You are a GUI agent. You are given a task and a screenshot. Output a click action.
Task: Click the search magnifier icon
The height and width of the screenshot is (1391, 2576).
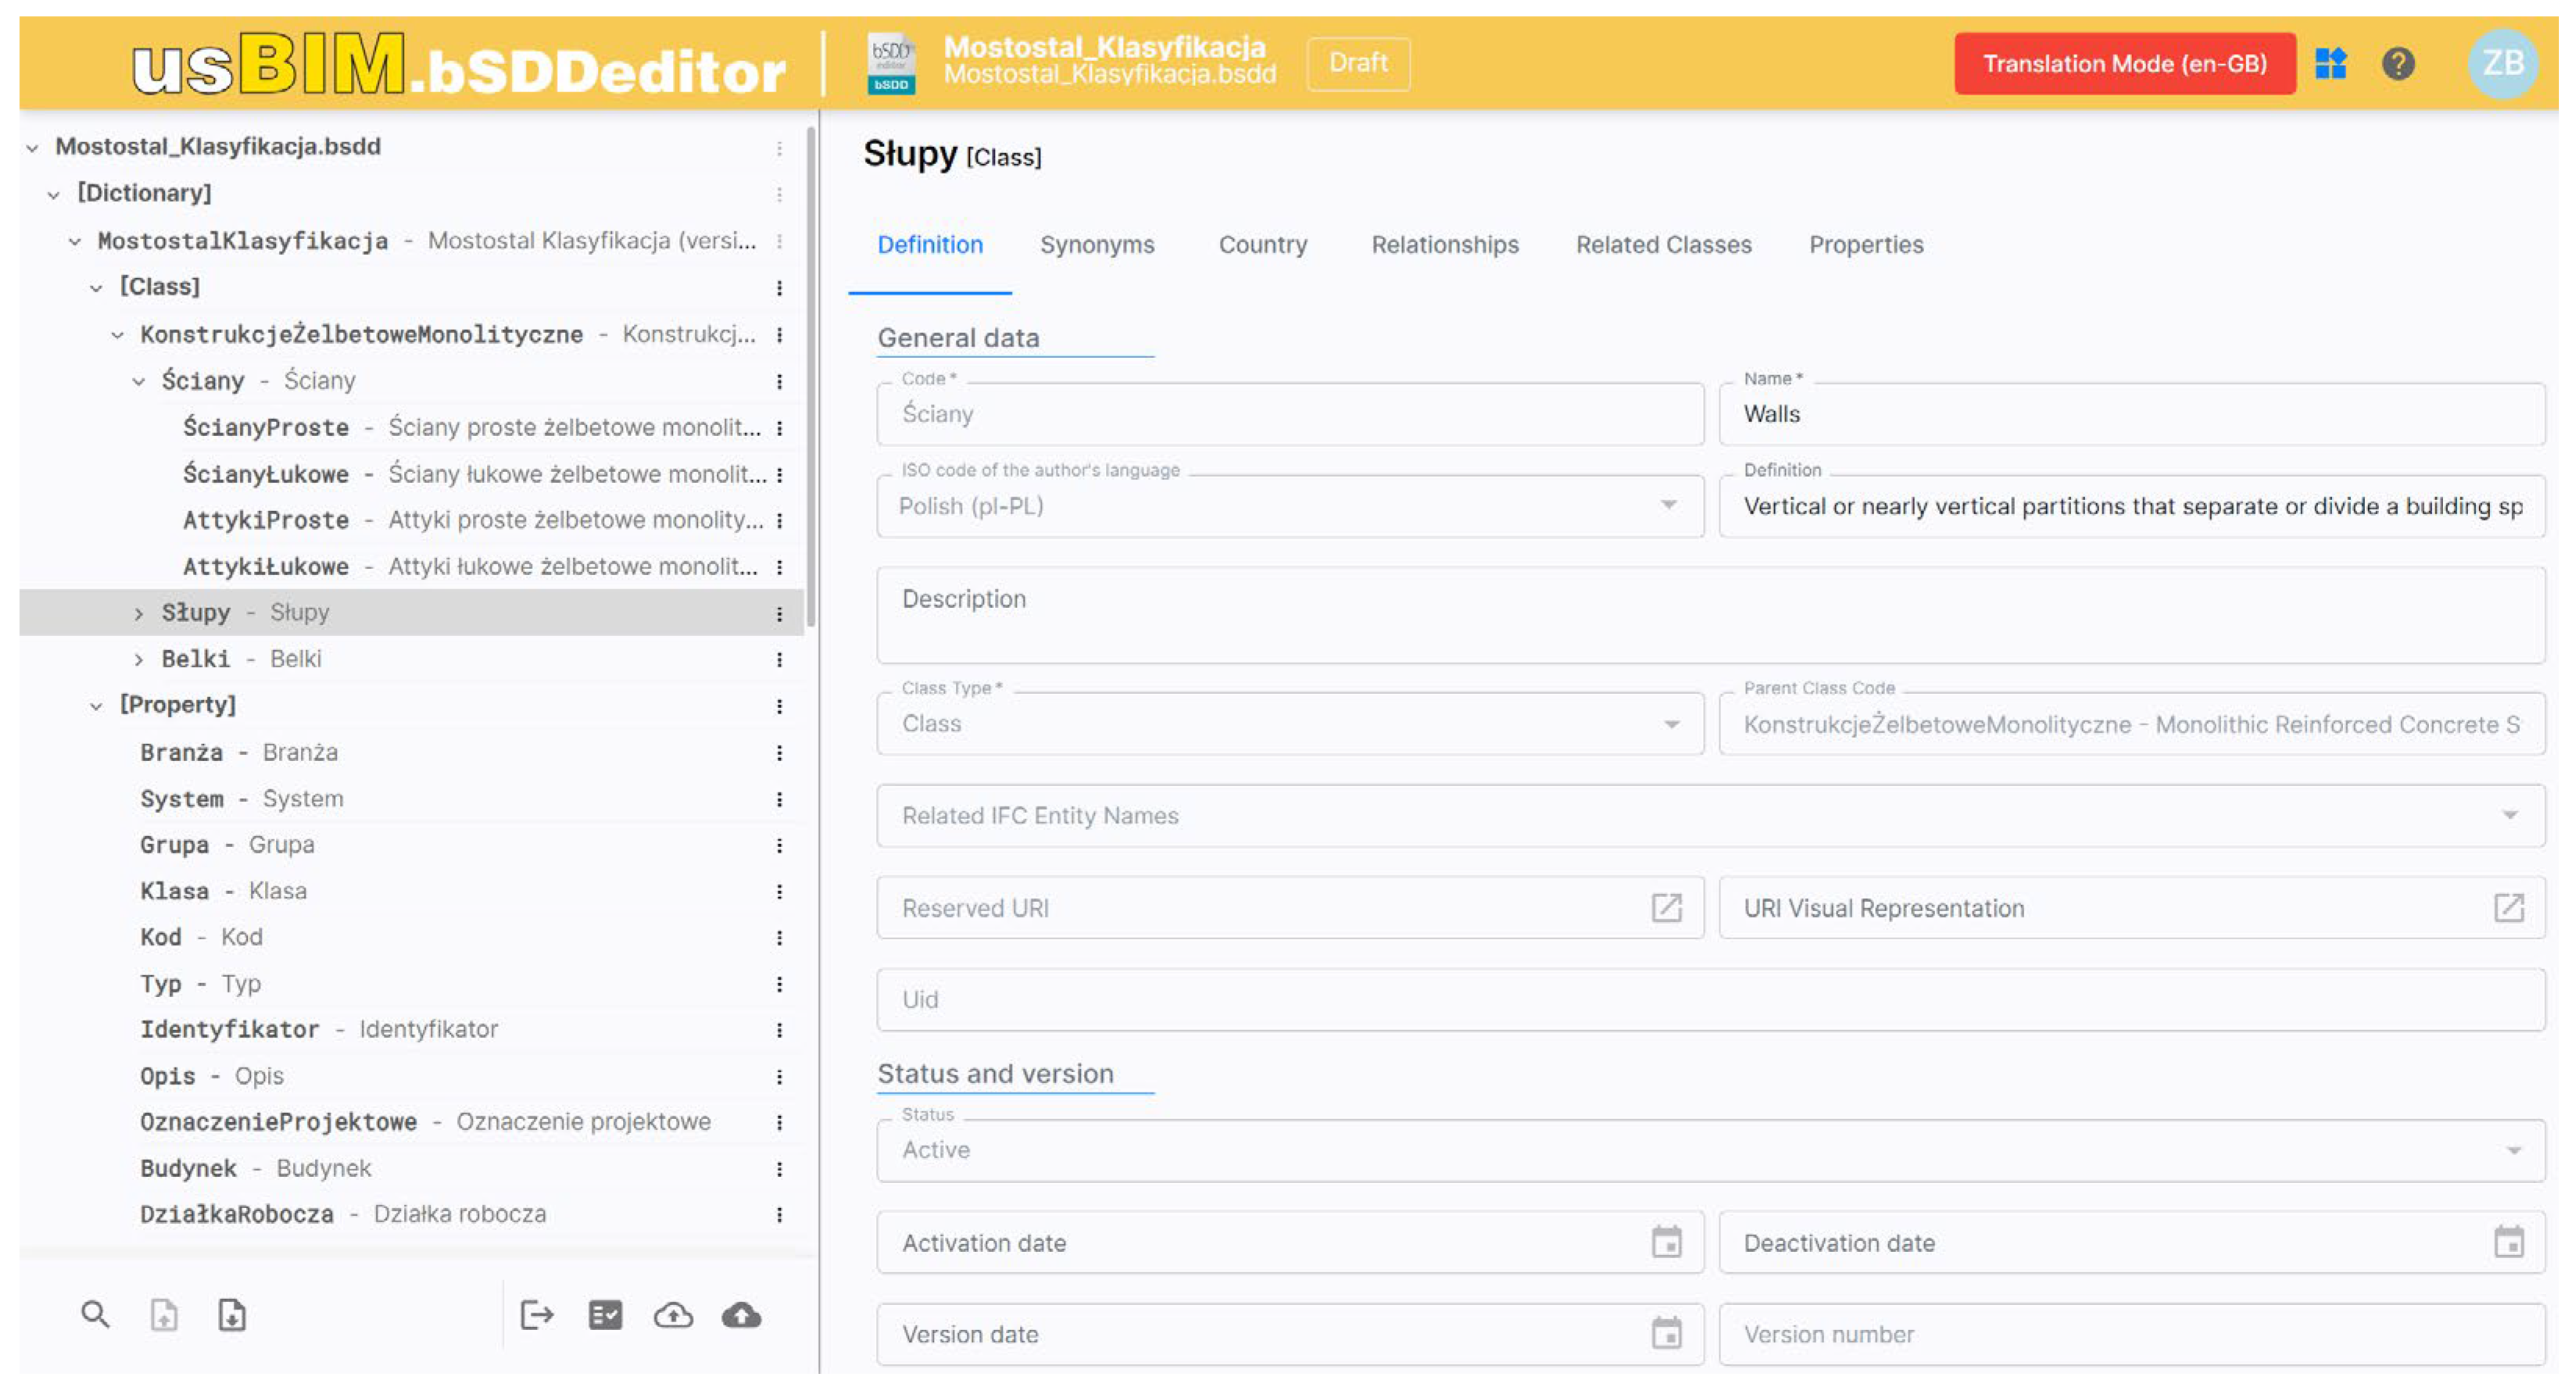pyautogui.click(x=95, y=1314)
